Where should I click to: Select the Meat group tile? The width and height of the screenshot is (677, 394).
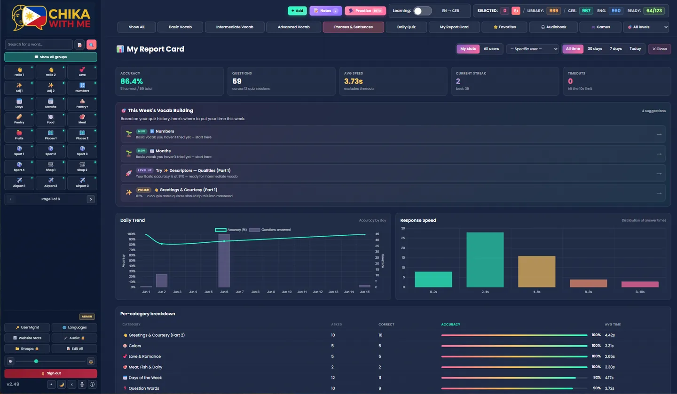[x=82, y=119]
